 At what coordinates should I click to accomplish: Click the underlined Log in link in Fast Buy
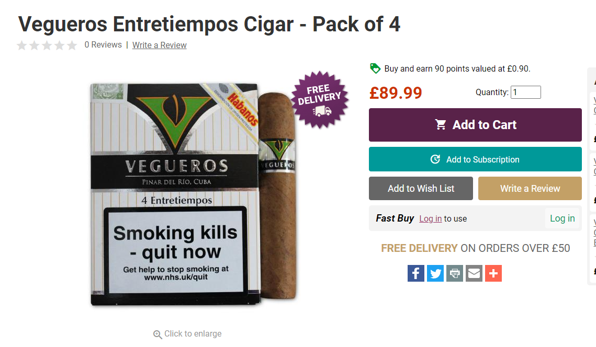pyautogui.click(x=430, y=218)
